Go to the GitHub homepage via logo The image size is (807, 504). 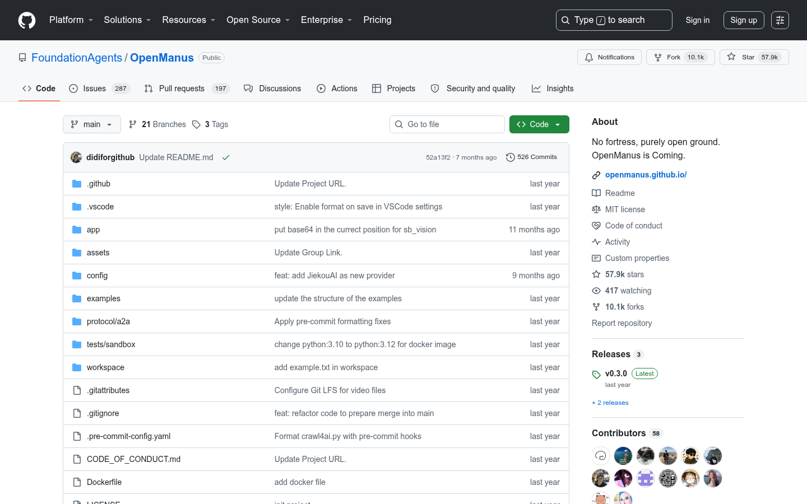pos(27,20)
